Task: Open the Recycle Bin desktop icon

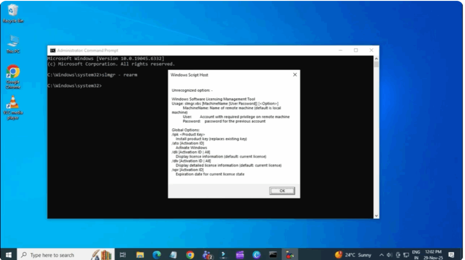Action: click(x=13, y=13)
